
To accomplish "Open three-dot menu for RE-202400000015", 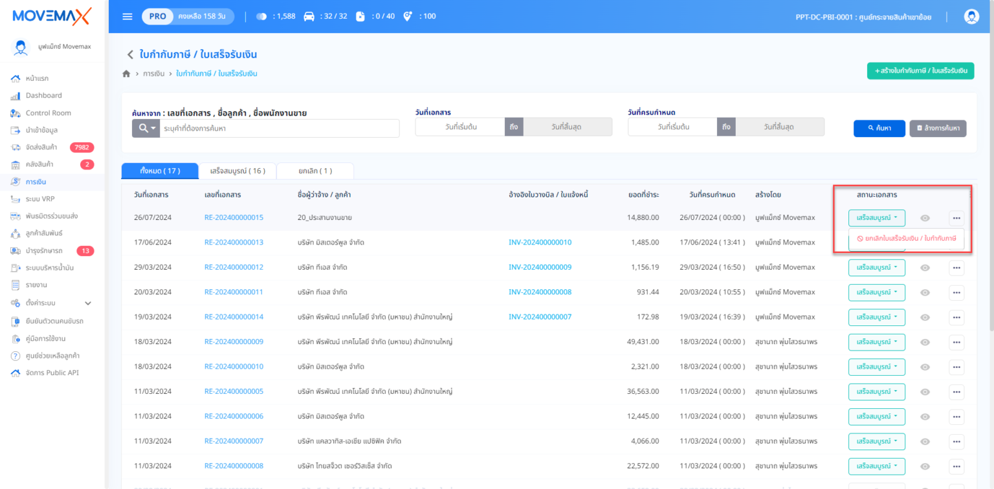I will click(956, 218).
